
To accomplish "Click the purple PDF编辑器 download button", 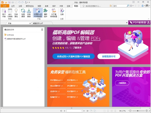I will 139,23.
